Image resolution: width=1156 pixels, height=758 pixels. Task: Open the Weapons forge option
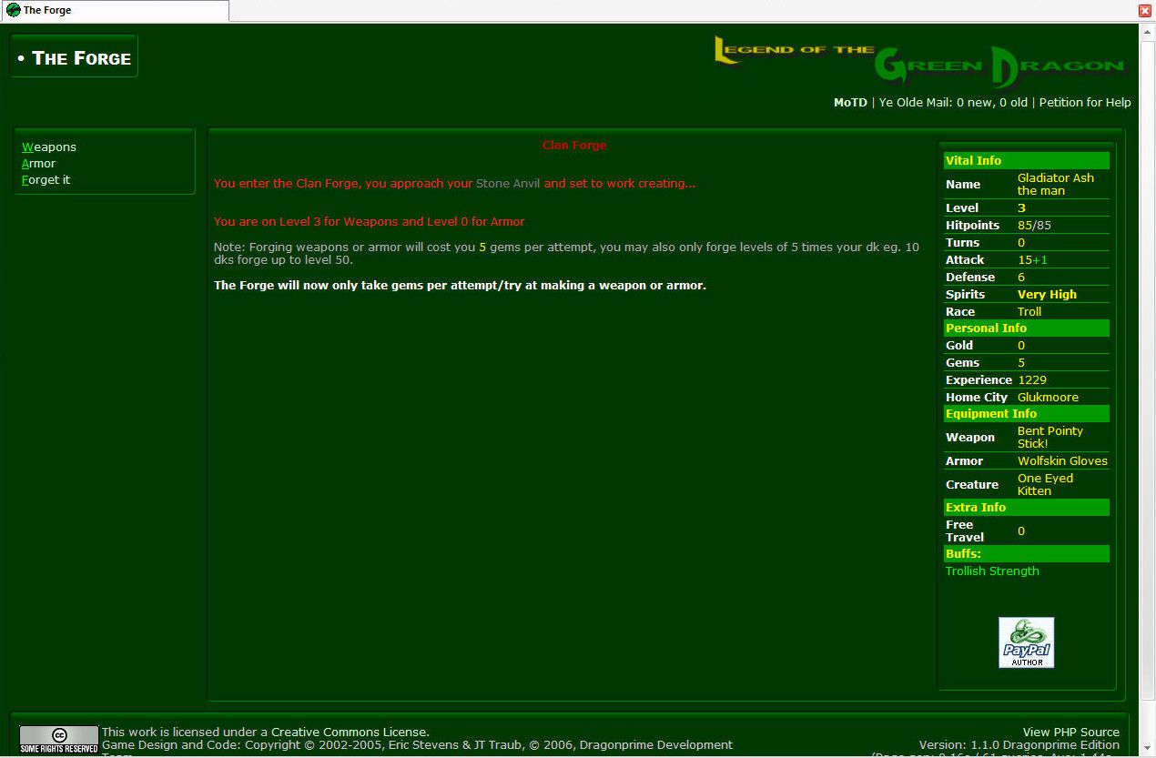(x=49, y=147)
